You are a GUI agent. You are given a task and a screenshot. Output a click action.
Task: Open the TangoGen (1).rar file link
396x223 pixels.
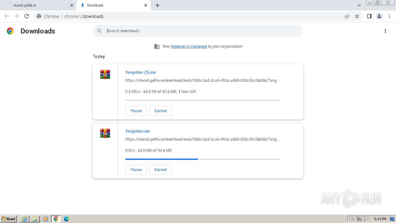click(x=140, y=72)
